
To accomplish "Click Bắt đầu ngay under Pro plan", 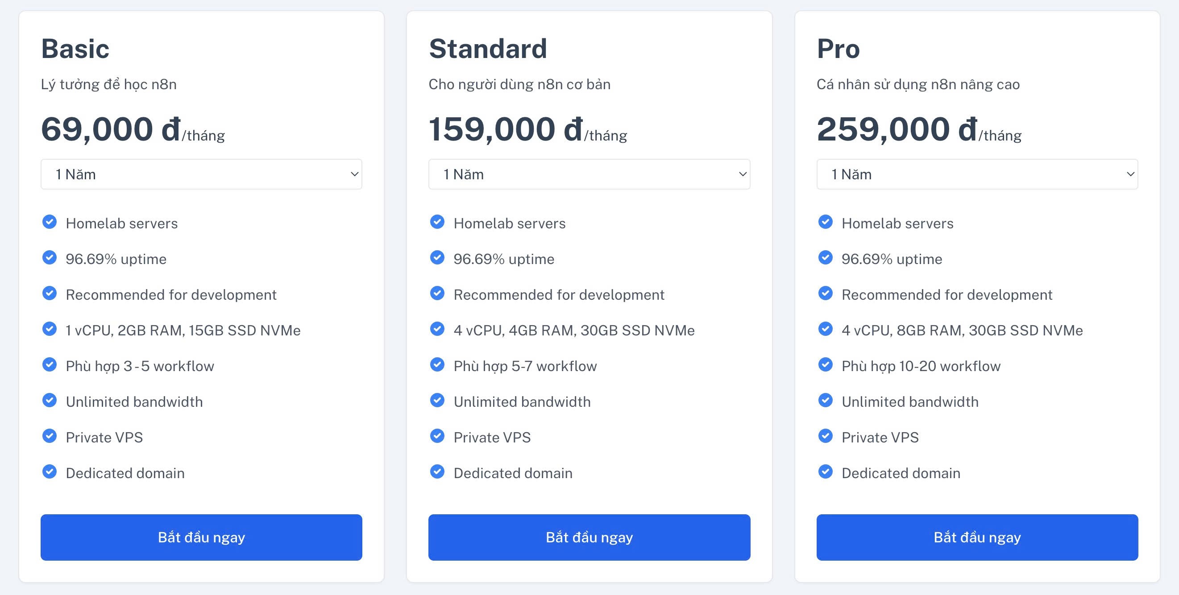I will click(x=977, y=537).
